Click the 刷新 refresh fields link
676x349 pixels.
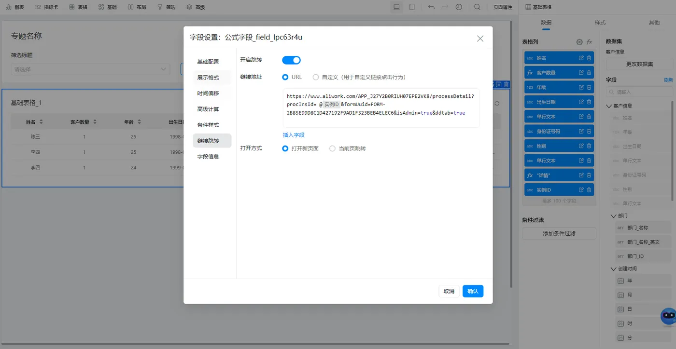point(668,80)
